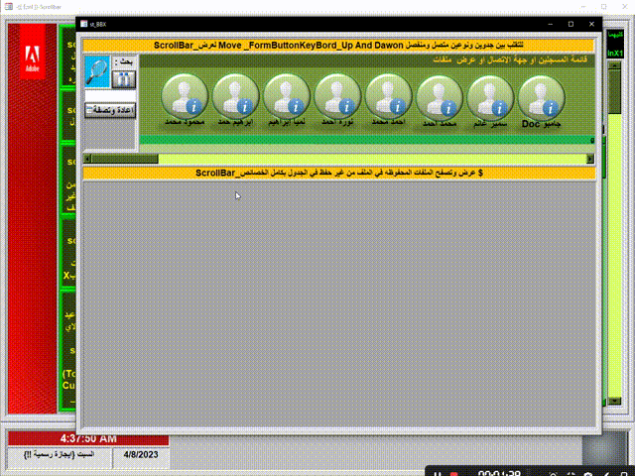Viewport: 635px width, 476px height.
Task: Click the magnifying glass search icon
Action: click(97, 70)
